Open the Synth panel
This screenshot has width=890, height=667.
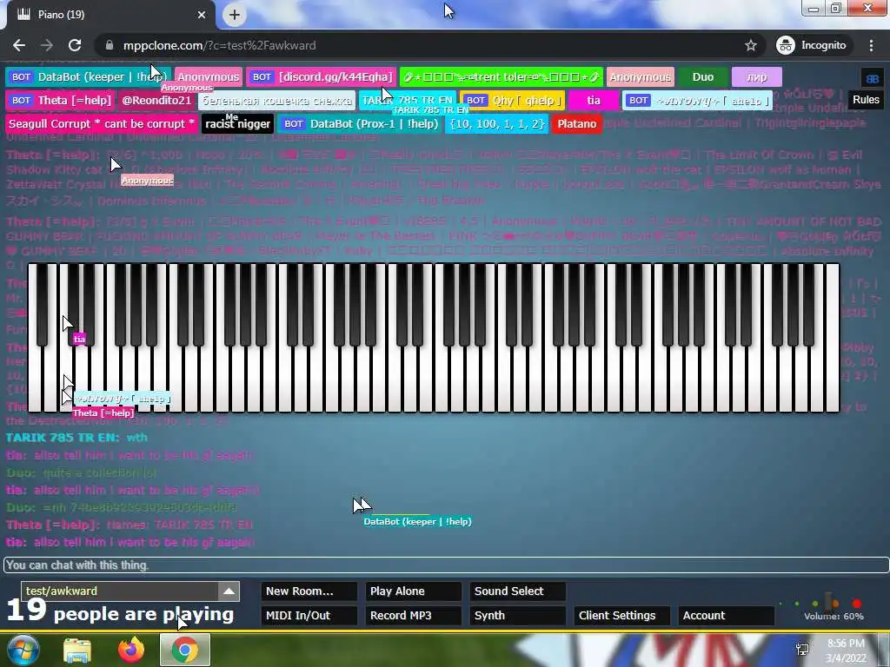(518, 616)
